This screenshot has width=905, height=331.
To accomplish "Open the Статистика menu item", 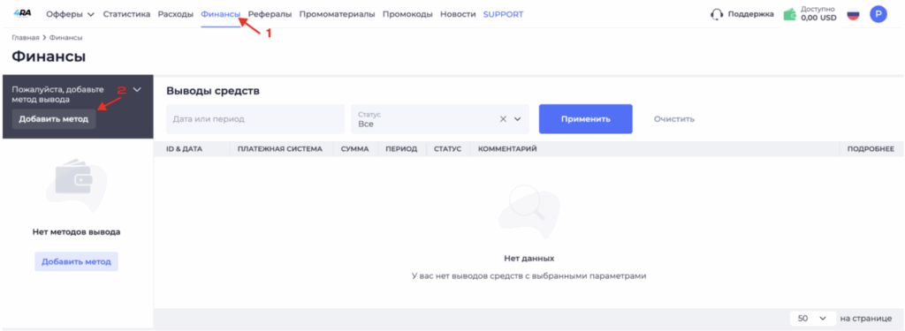I will (126, 14).
